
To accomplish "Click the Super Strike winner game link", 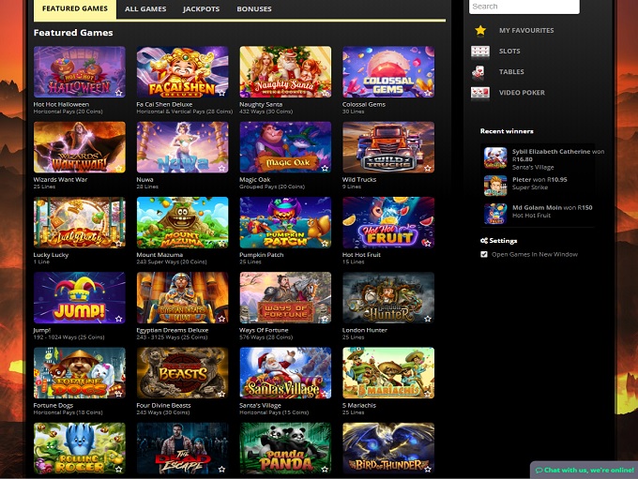I will pyautogui.click(x=531, y=187).
